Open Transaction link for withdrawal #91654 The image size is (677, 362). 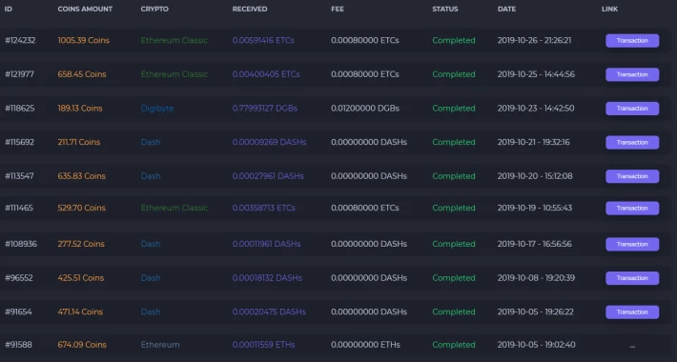[632, 312]
